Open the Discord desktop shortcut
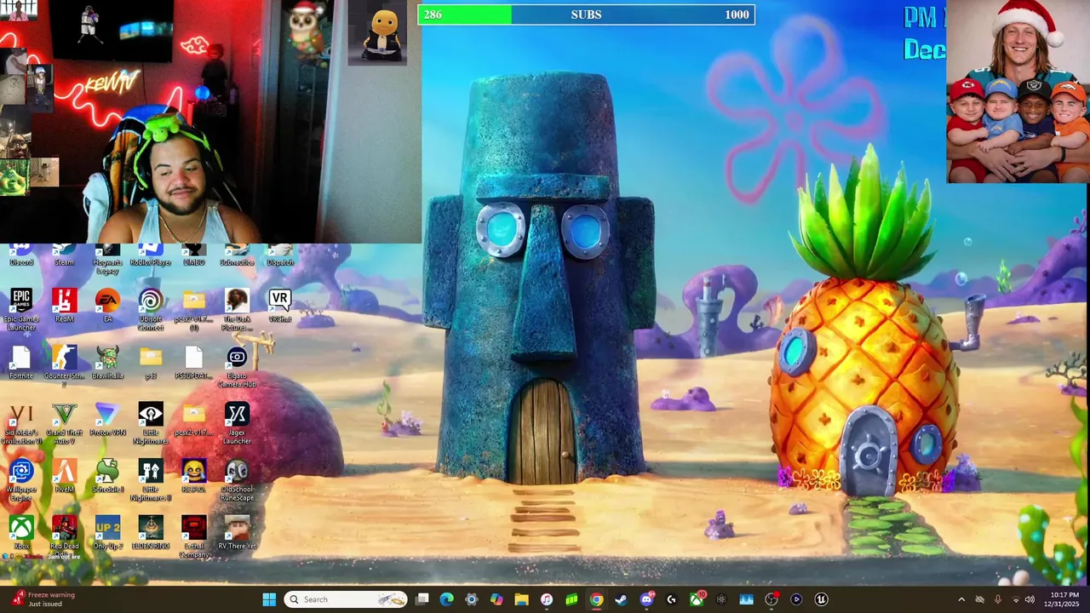Screen dimensions: 1090x613 (x=21, y=255)
